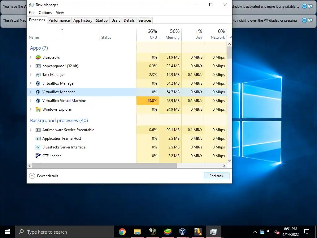The width and height of the screenshot is (317, 238).
Task: Click the don't-show-again icon on first banner
Action: 310,6
